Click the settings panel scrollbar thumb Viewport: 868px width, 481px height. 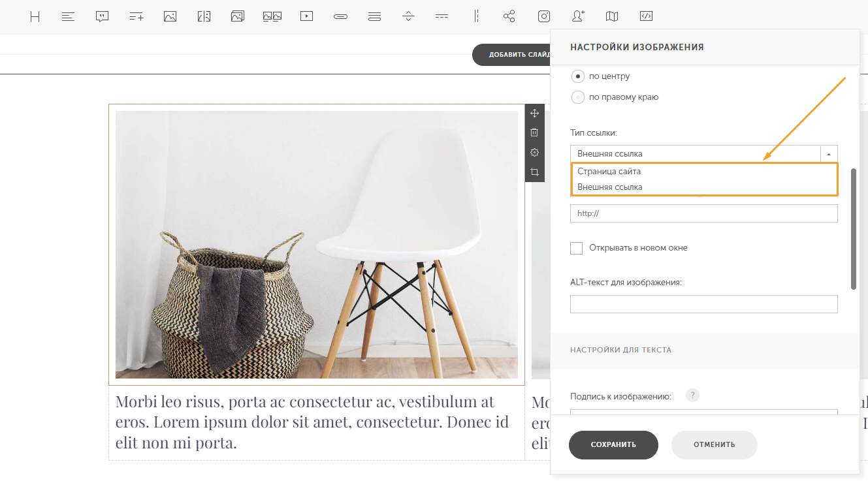pyautogui.click(x=854, y=228)
